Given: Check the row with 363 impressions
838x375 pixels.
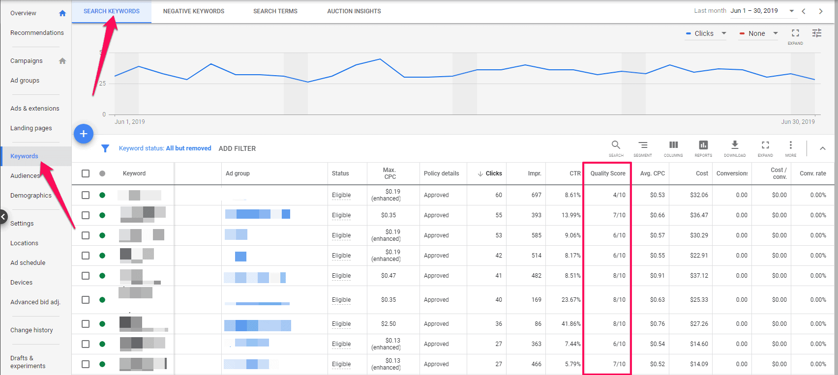Looking at the screenshot, I should (86, 344).
